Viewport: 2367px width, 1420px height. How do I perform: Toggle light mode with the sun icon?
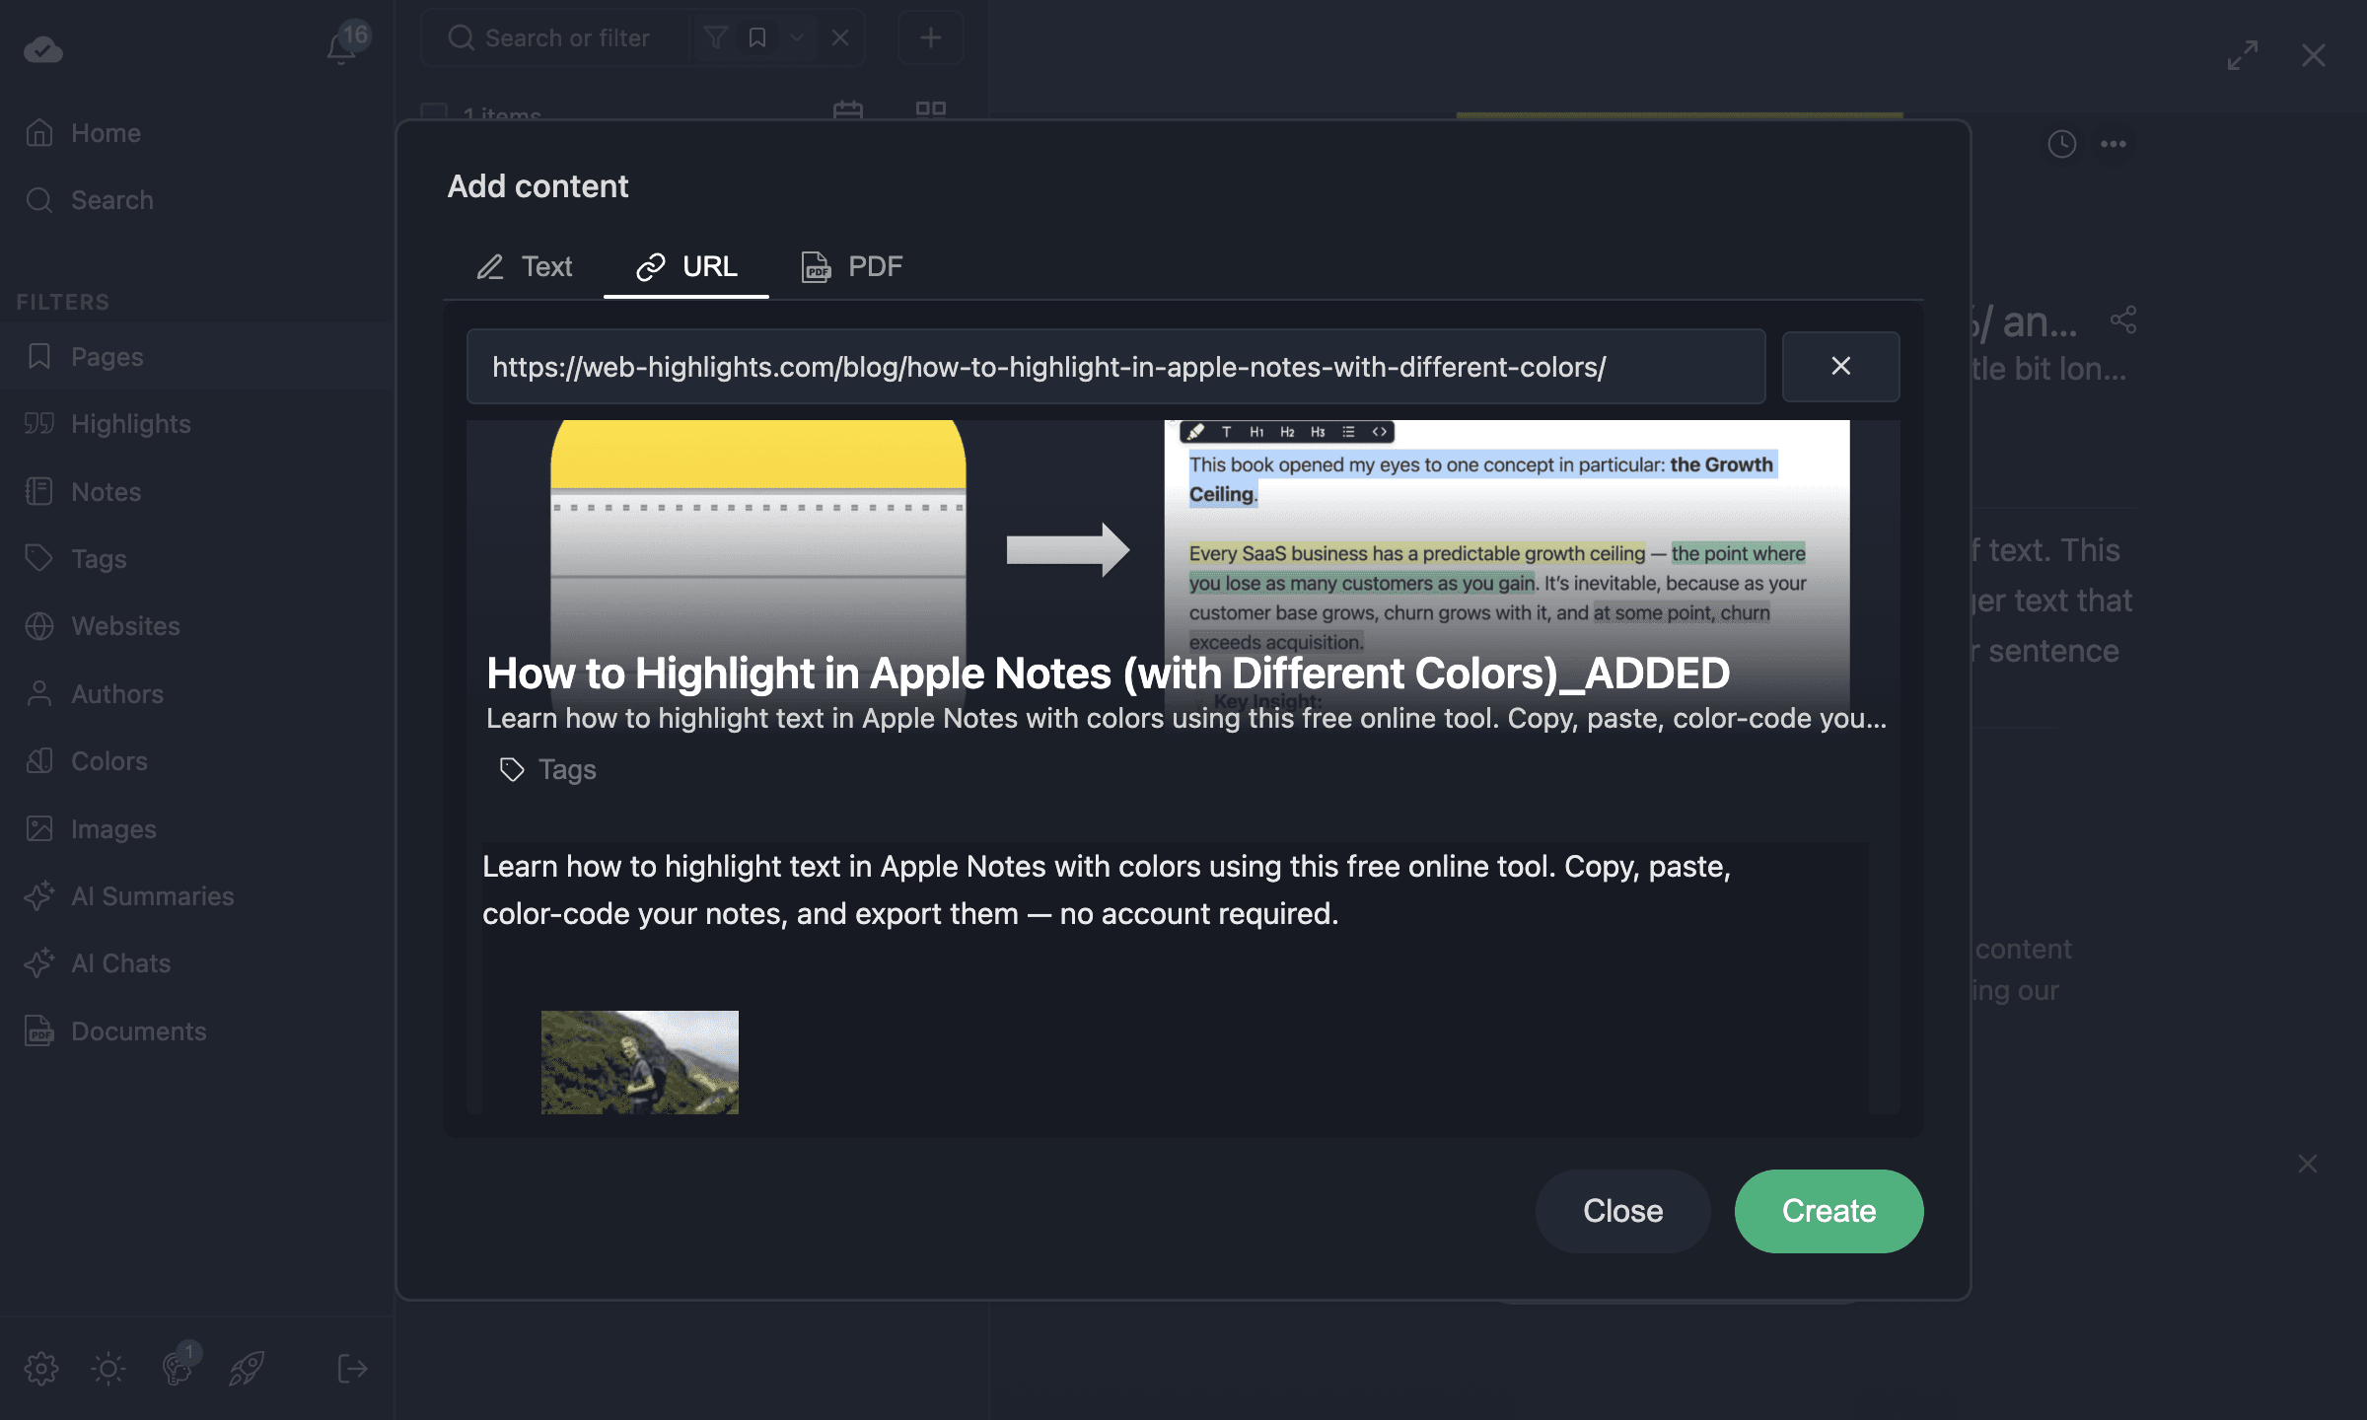click(108, 1368)
